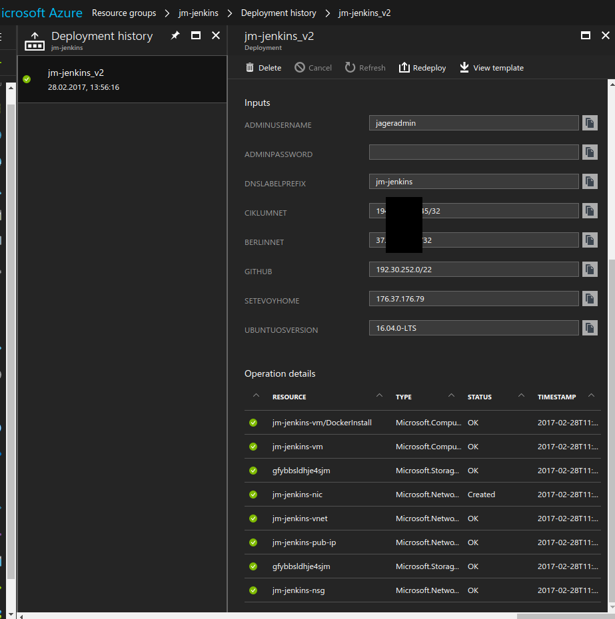Select jm-jenkins_v2 deployment from history list

click(x=123, y=79)
